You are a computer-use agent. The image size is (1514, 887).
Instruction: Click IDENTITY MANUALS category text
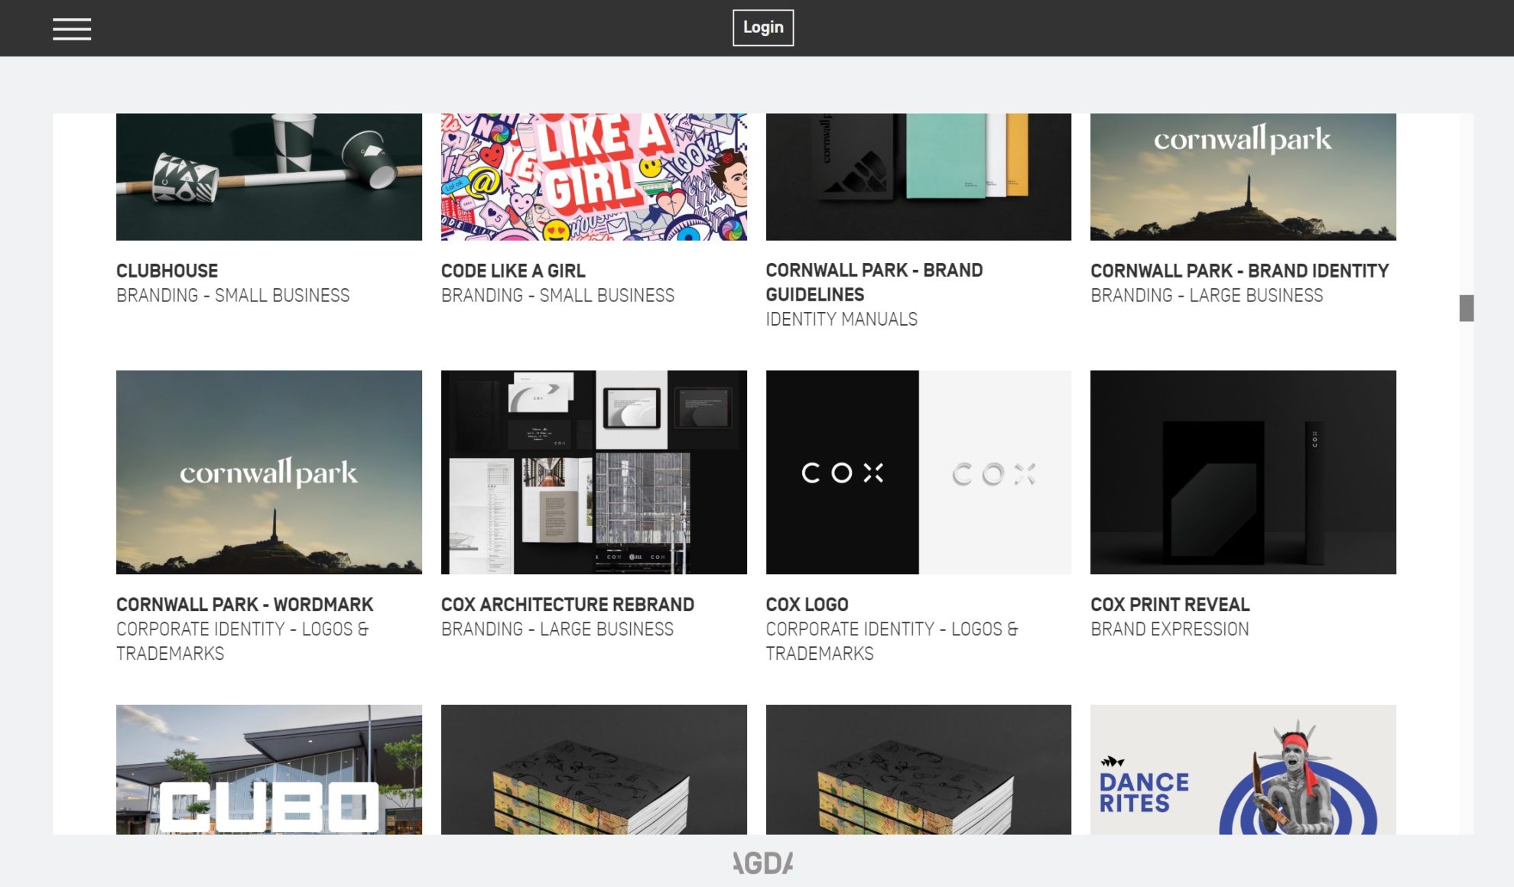click(841, 319)
